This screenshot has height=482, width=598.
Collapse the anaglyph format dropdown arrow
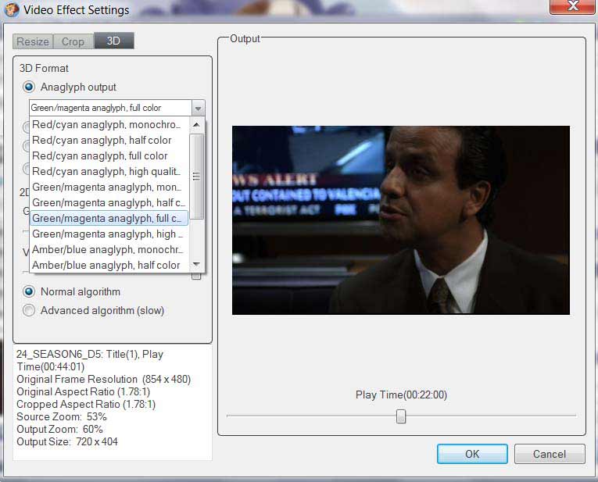(198, 109)
